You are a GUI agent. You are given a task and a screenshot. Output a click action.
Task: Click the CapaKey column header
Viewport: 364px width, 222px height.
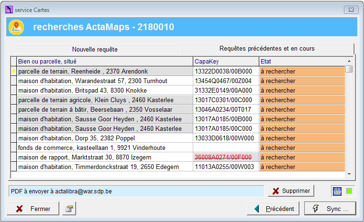[x=226, y=62]
